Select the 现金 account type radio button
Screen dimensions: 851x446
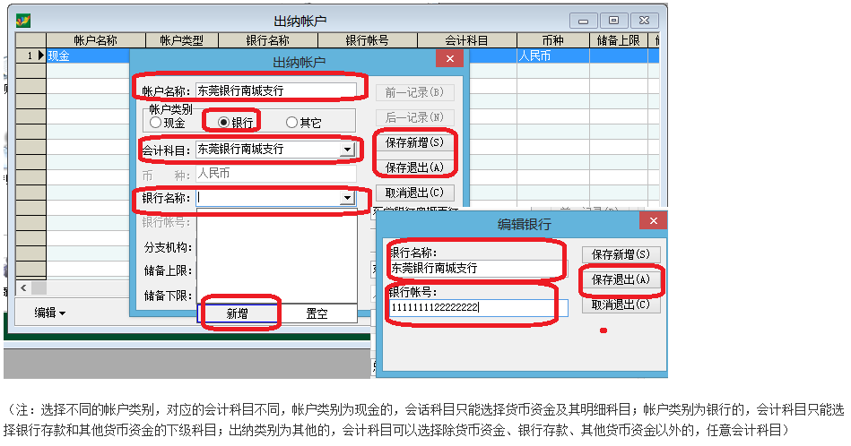click(x=156, y=123)
